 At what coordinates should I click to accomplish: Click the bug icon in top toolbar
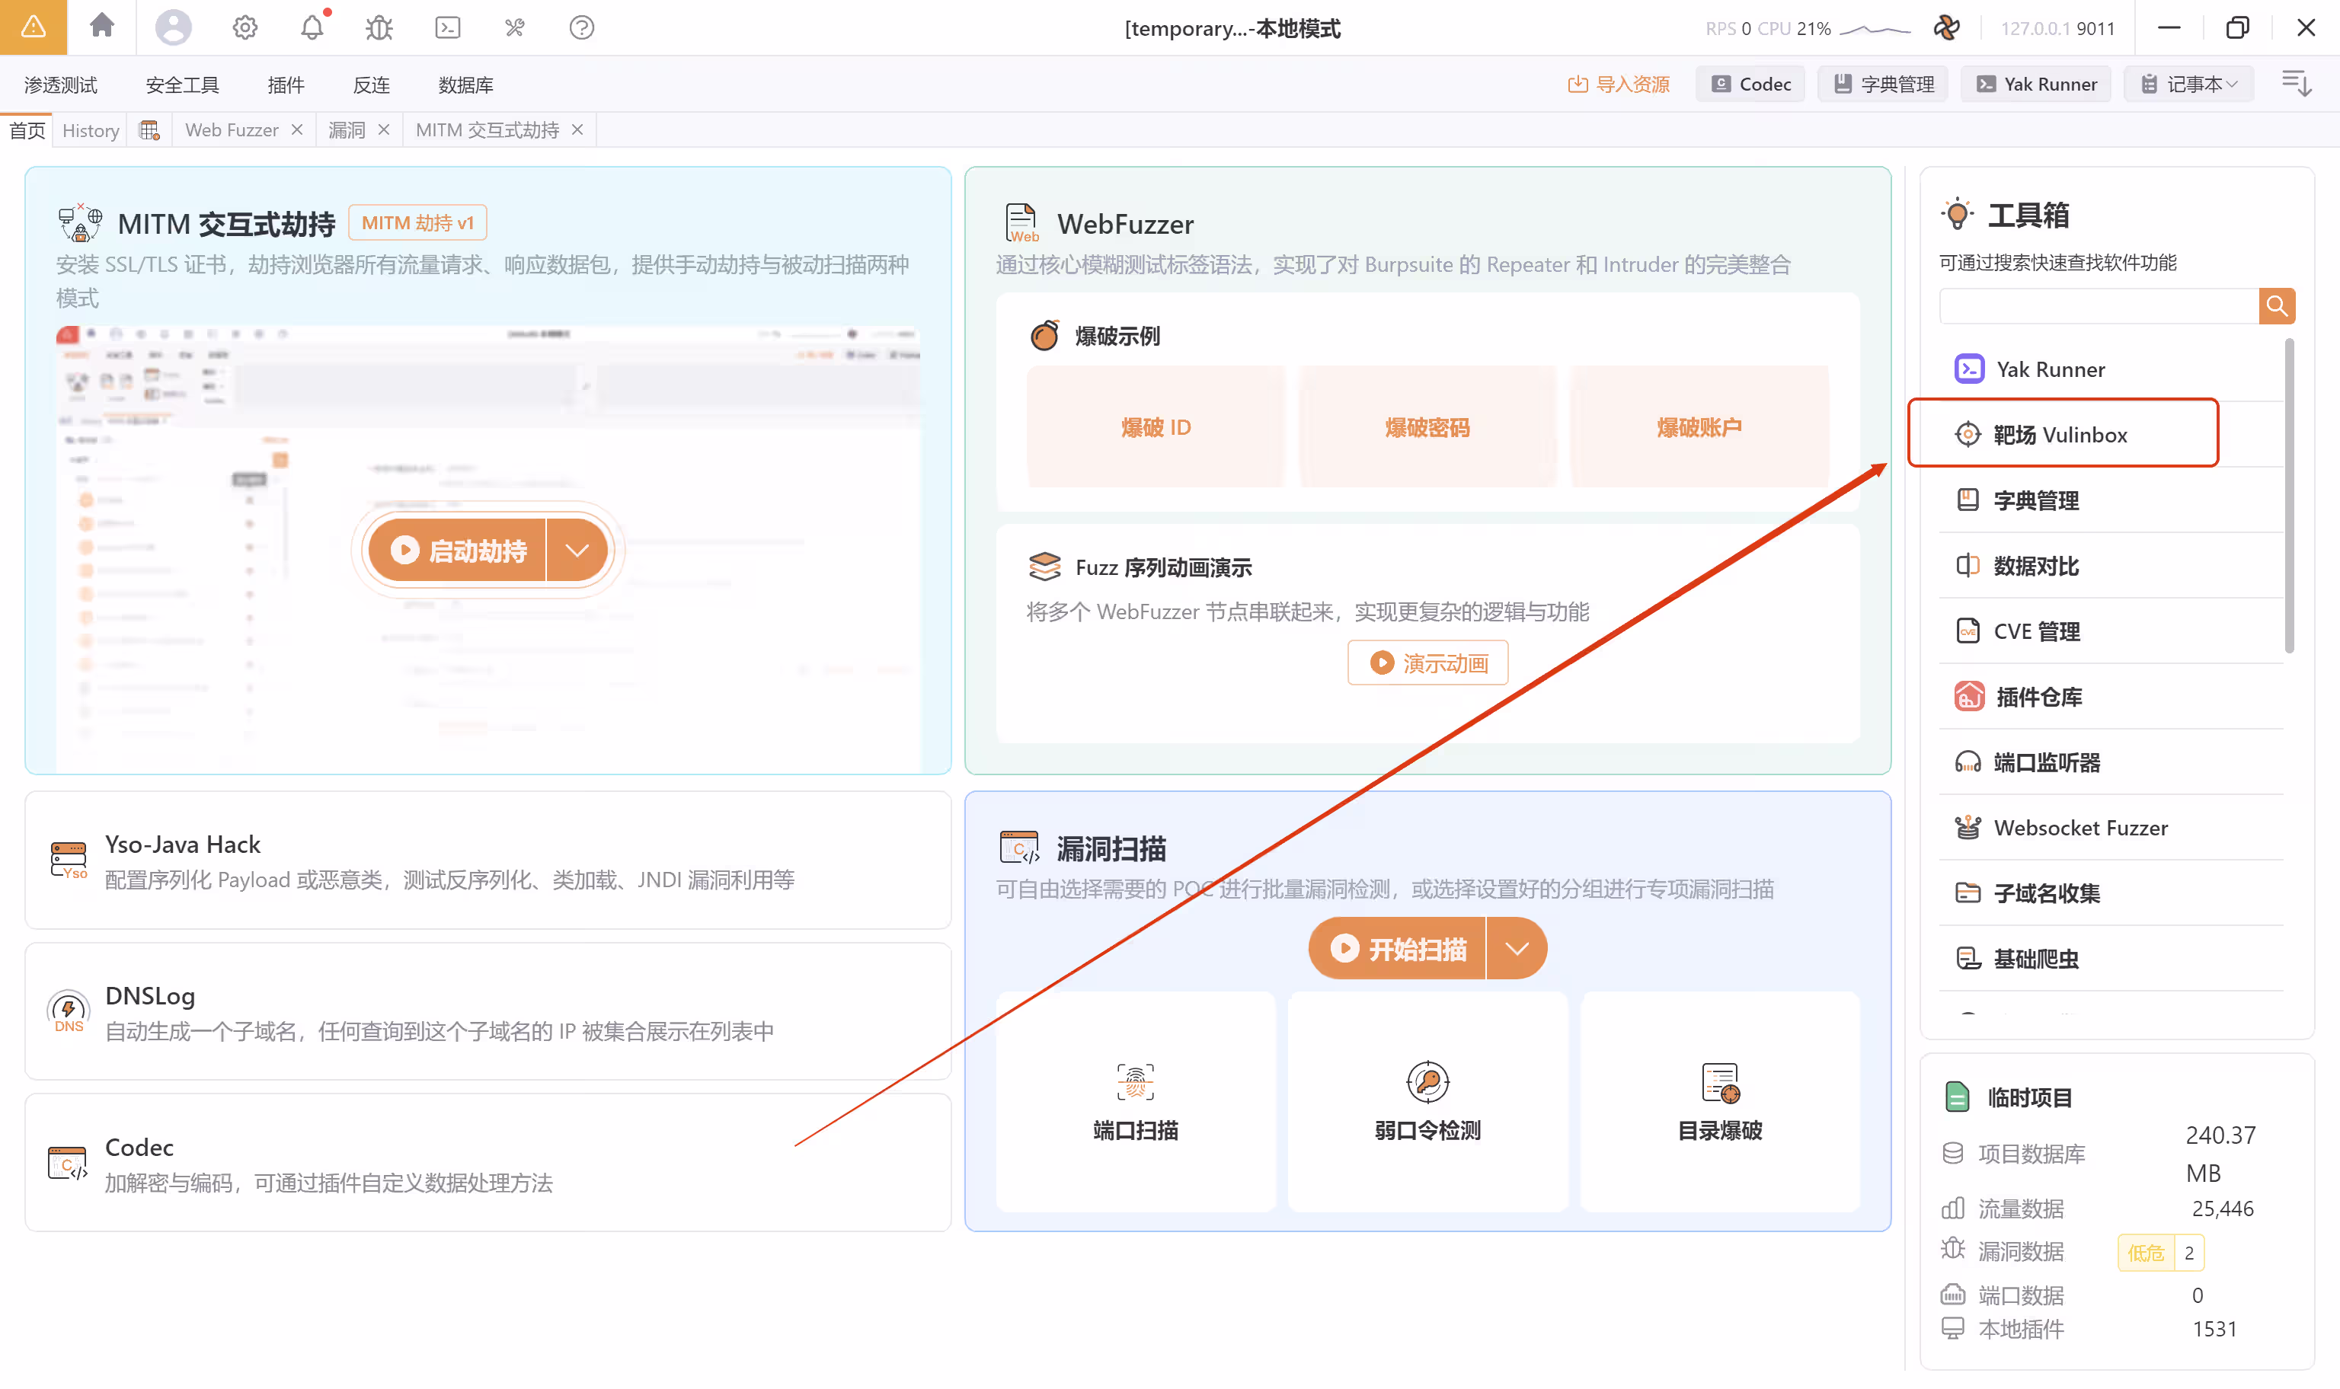click(379, 27)
